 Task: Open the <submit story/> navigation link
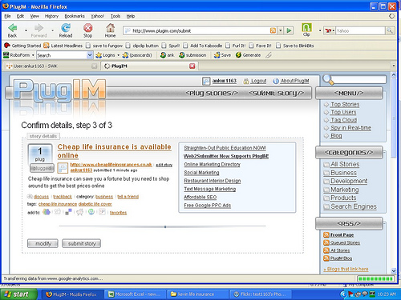pyautogui.click(x=276, y=93)
